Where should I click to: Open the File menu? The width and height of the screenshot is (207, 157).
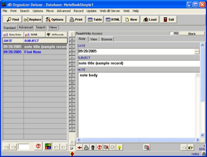5,11
